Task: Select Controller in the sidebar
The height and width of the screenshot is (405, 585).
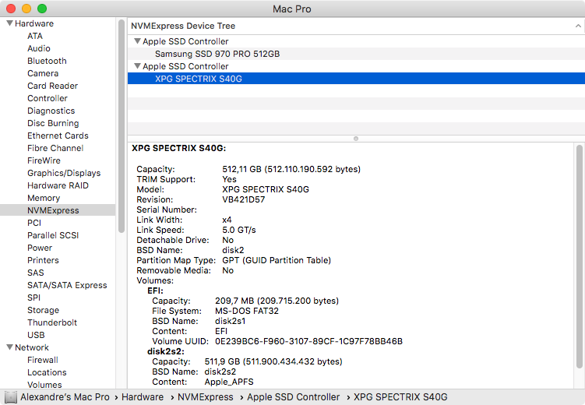Action: coord(48,98)
